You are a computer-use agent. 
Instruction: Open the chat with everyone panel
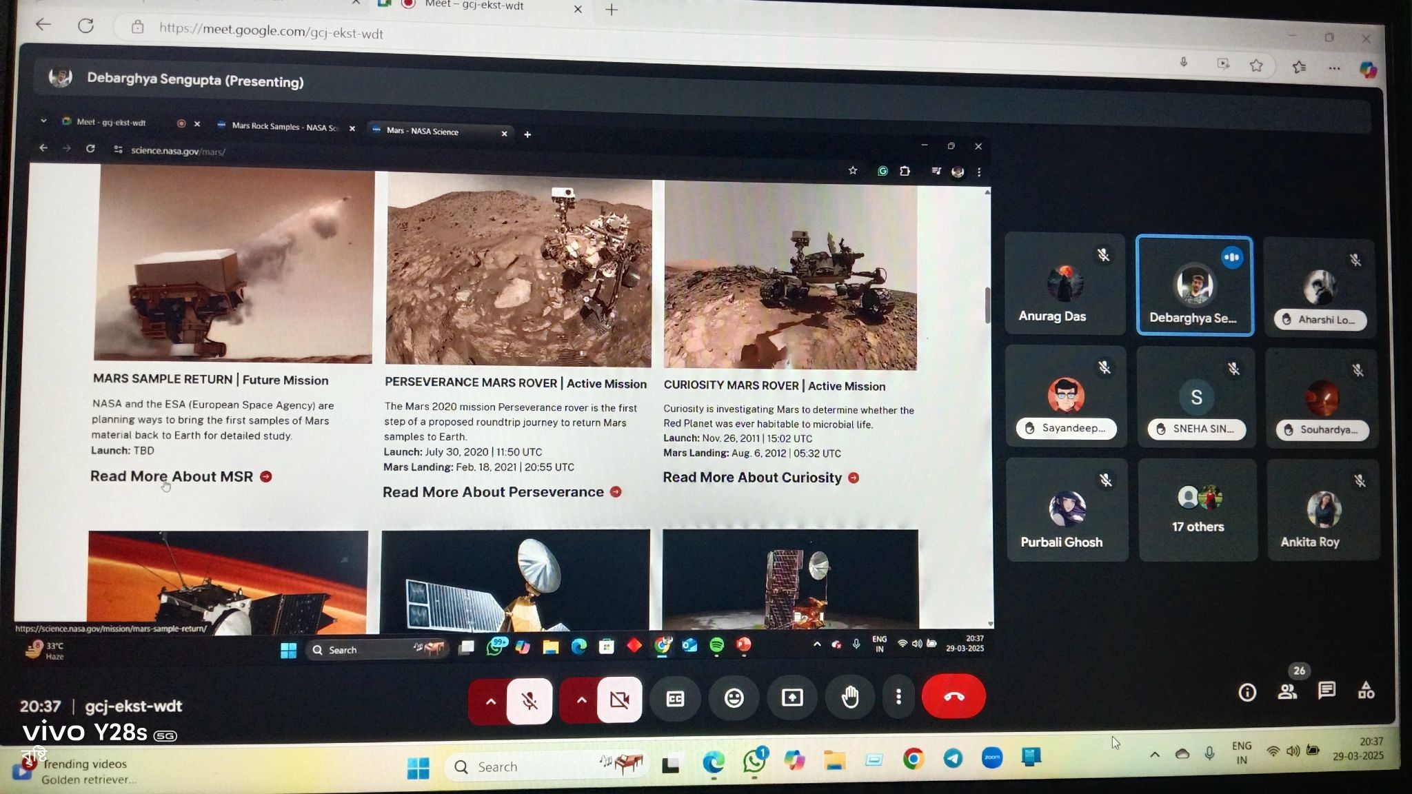[x=1327, y=691]
